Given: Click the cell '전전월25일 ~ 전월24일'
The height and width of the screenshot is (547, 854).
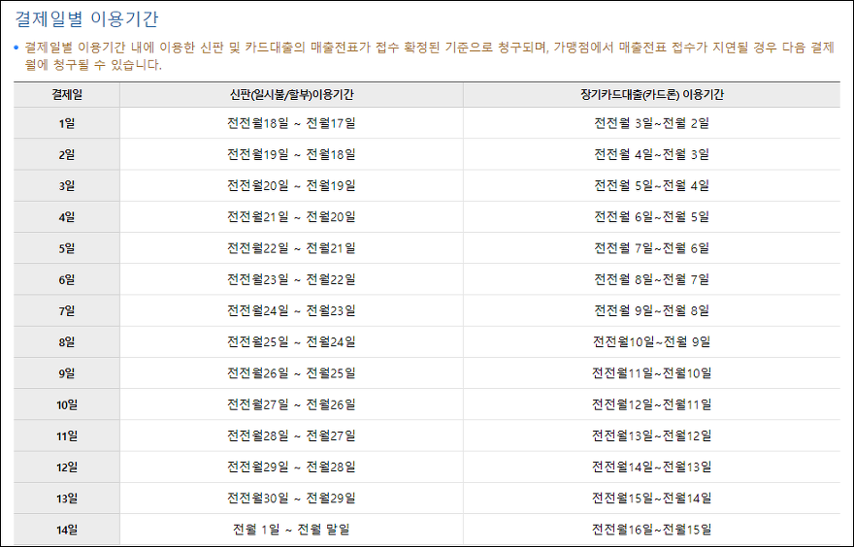Looking at the screenshot, I should point(291,342).
